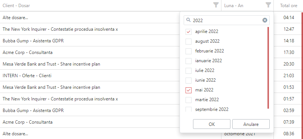Click the filter list red scrollbar
The width and height of the screenshot is (303, 139).
point(268,68)
